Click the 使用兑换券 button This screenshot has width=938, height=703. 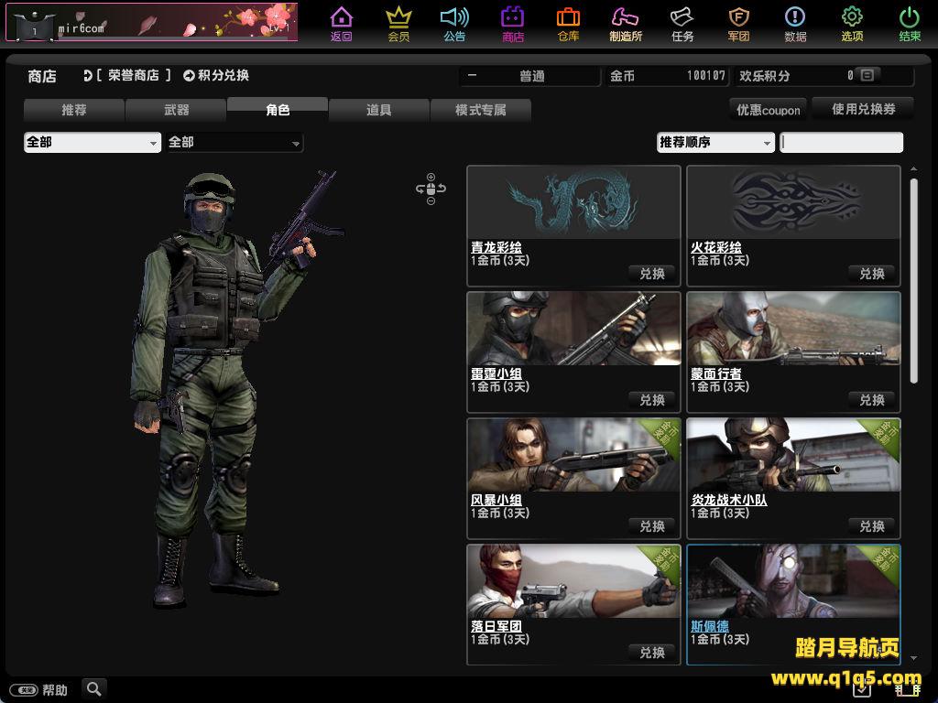click(863, 109)
